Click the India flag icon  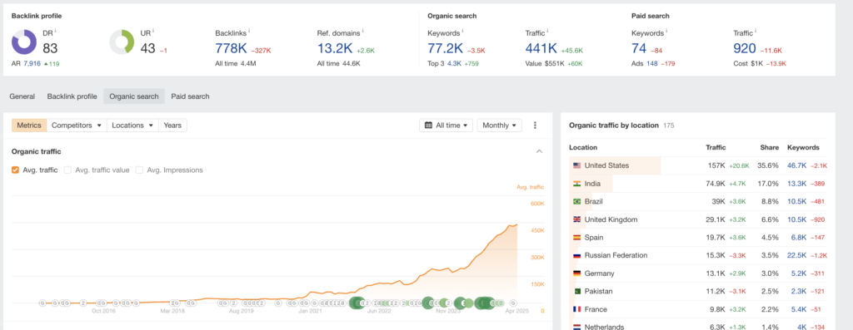click(x=576, y=184)
